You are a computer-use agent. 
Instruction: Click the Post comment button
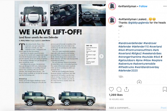pyautogui.click(x=163, y=108)
